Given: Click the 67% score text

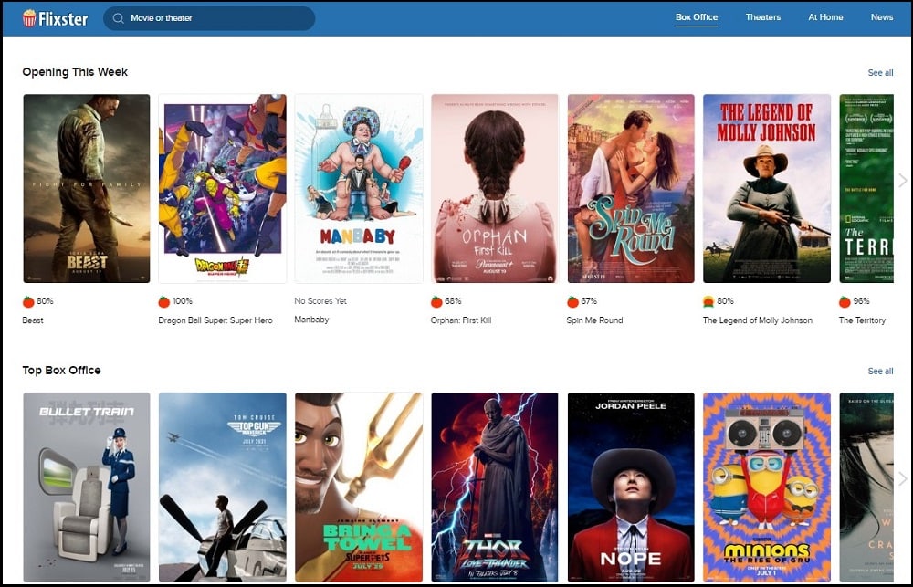Looking at the screenshot, I should pyautogui.click(x=589, y=301).
